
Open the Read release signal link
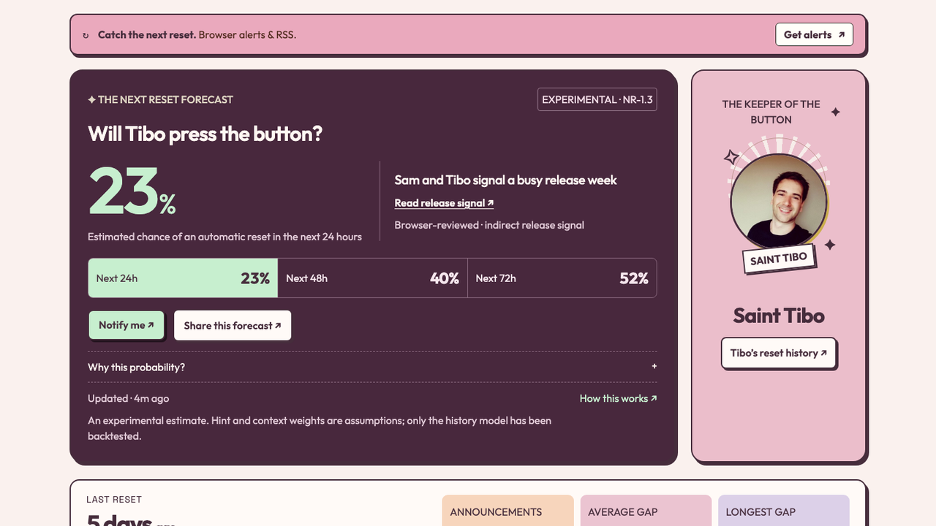444,203
